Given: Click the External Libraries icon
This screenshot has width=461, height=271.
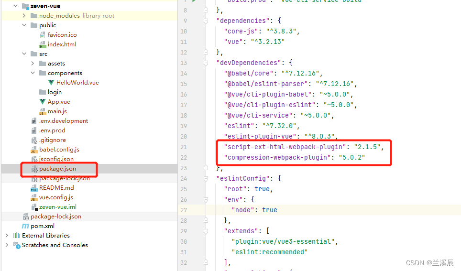Looking at the screenshot, I should pyautogui.click(x=17, y=236).
